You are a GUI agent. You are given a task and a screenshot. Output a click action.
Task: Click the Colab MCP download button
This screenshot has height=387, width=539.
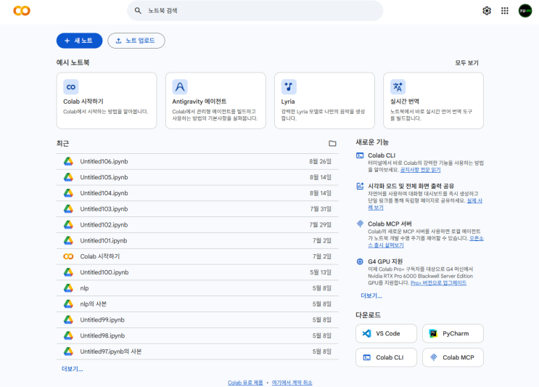tap(453, 357)
